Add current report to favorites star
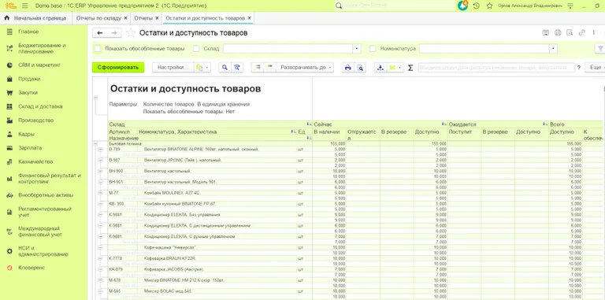Image resolution: width=605 pixels, height=300 pixels. pyautogui.click(x=131, y=33)
